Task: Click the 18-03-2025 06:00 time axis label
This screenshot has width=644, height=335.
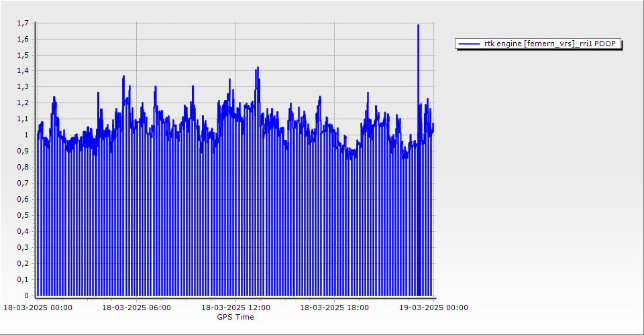Action: [136, 308]
